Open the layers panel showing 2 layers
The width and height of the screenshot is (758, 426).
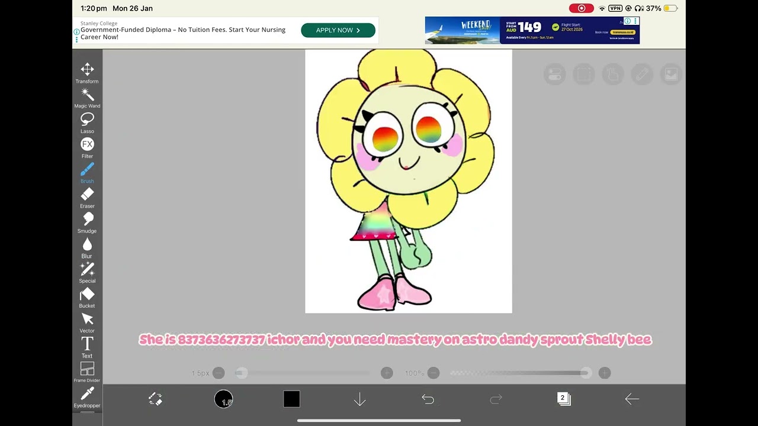(x=564, y=399)
